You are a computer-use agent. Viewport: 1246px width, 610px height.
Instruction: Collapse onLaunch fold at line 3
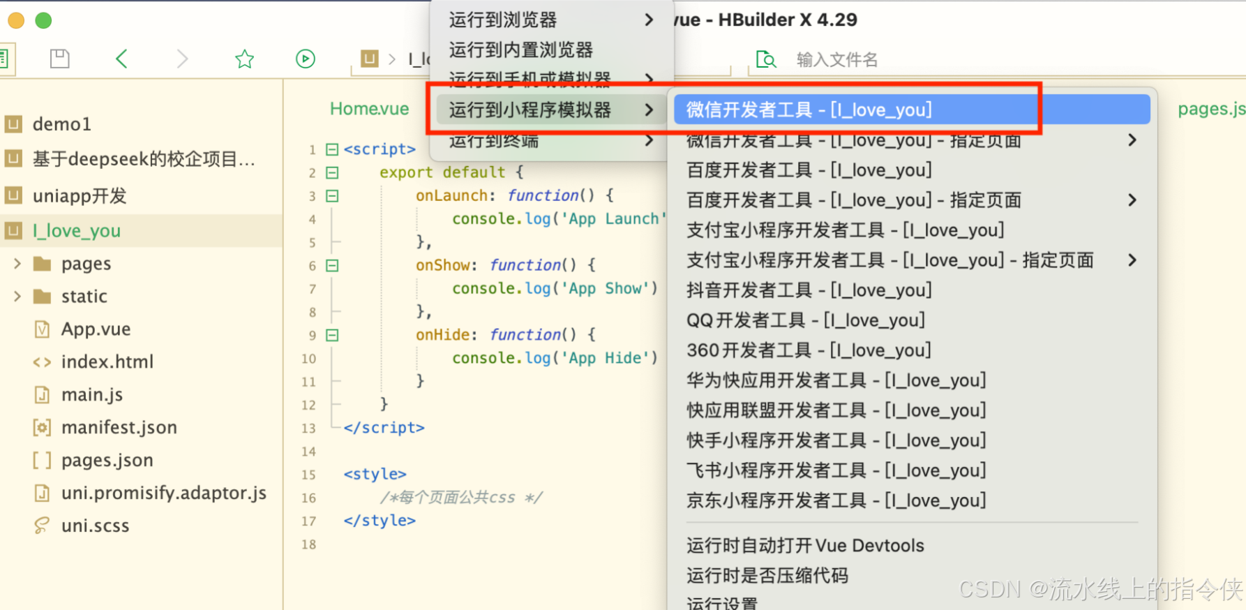click(332, 196)
